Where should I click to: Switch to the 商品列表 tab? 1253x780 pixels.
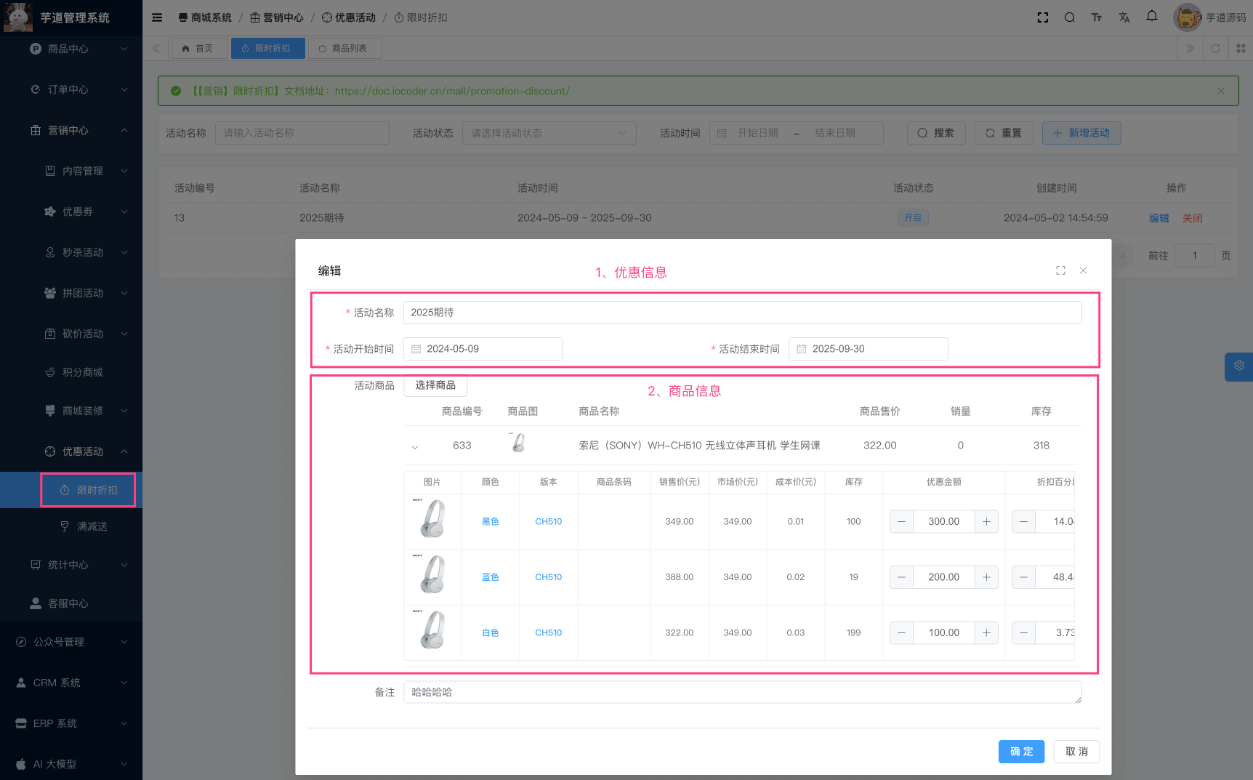point(345,49)
